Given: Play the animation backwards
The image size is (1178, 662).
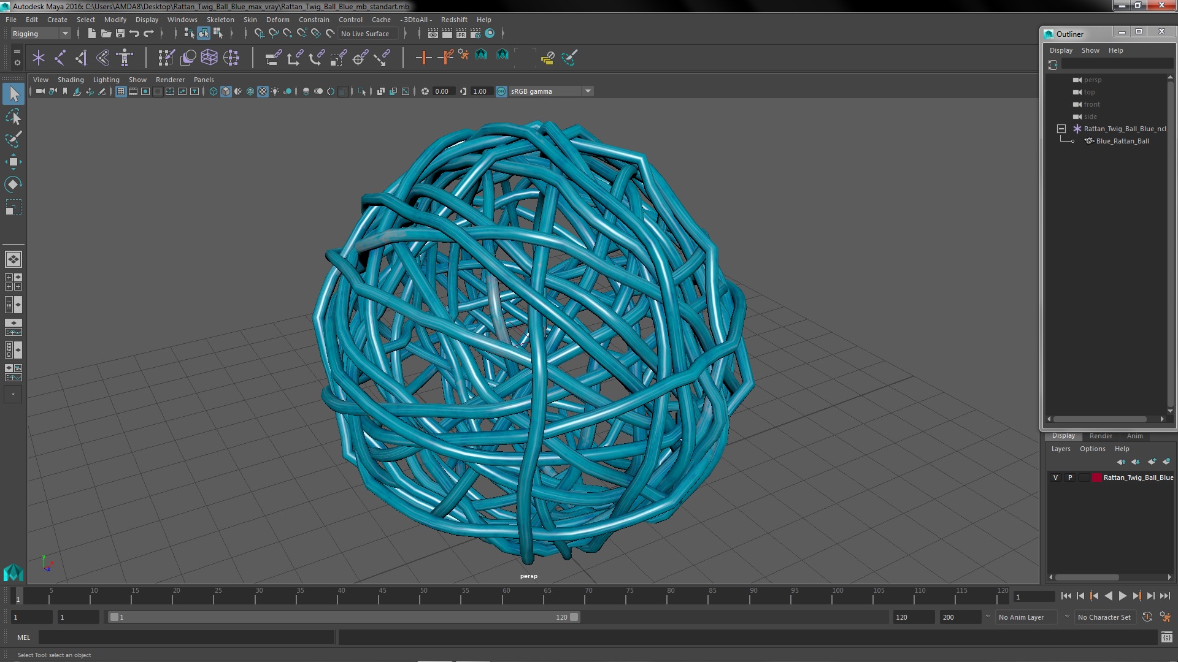Looking at the screenshot, I should (1108, 596).
